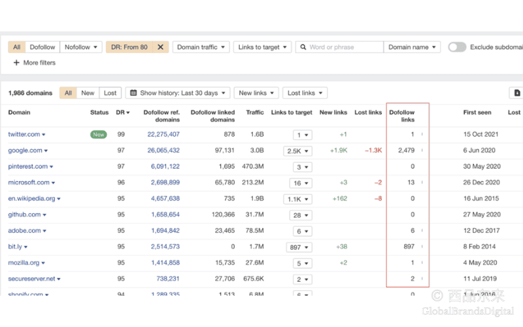This screenshot has height=327, width=523.
Task: Expand microsoft.com 16 links dropdown
Action: pos(301,183)
